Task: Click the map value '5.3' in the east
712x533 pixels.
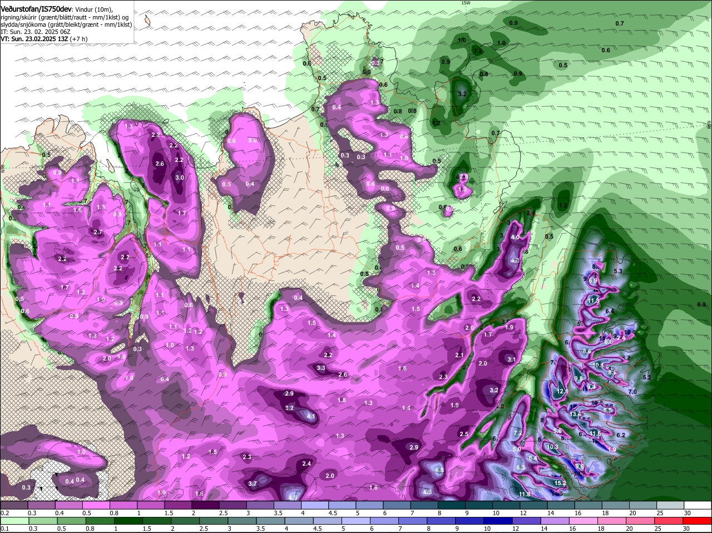Action: 617,271
